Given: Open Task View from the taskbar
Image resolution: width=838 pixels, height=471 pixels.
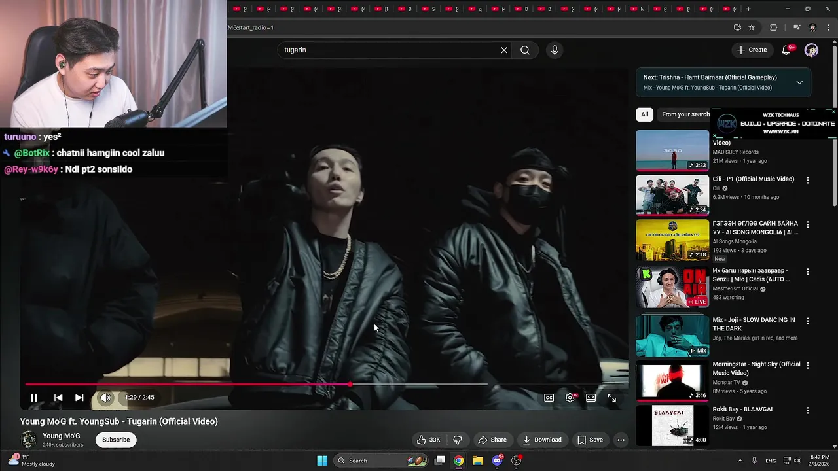Looking at the screenshot, I should point(440,461).
